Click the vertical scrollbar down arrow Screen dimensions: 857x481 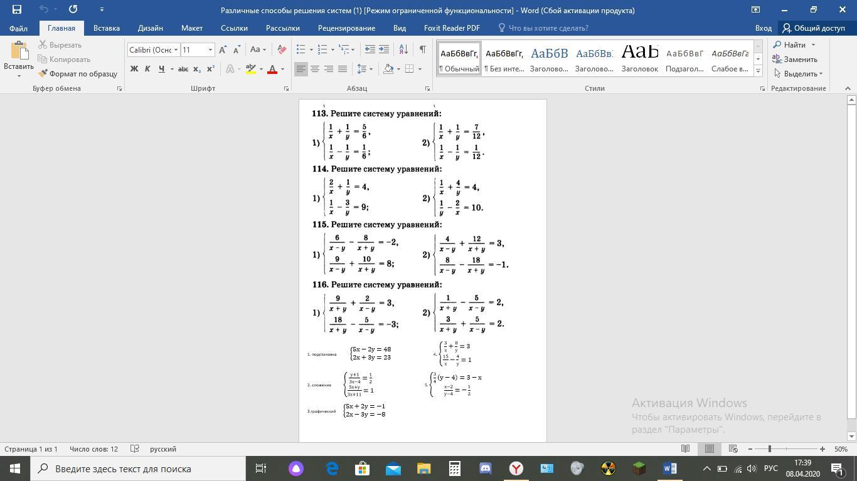point(851,436)
